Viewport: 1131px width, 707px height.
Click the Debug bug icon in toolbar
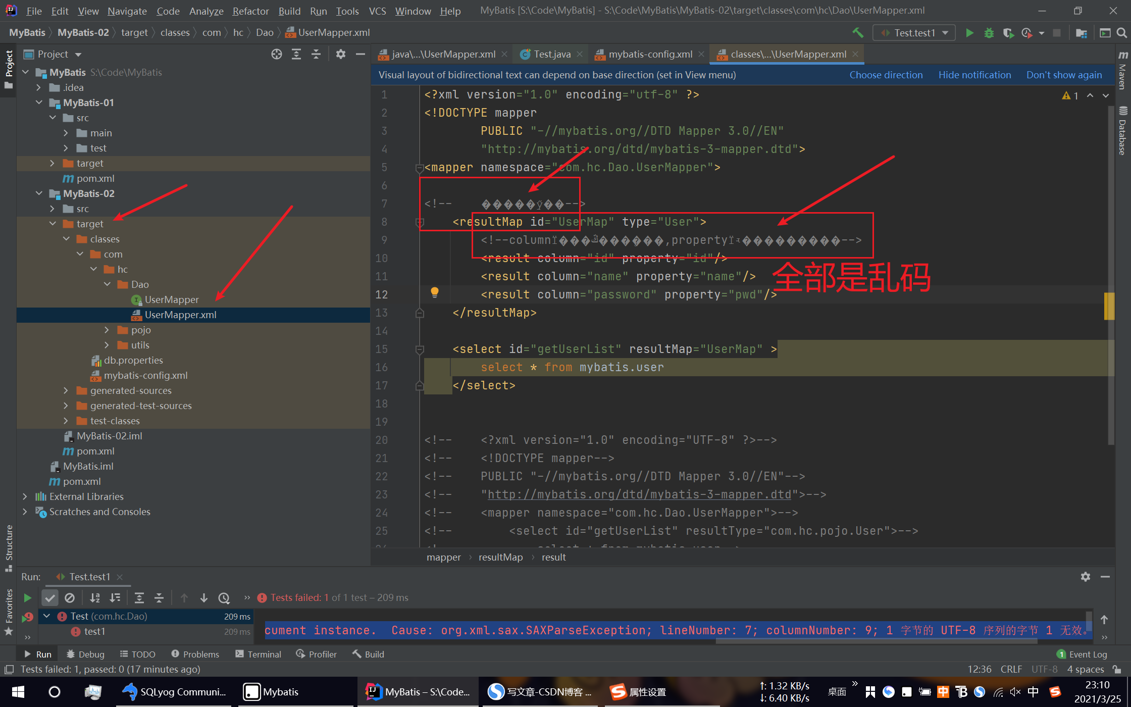[989, 33]
